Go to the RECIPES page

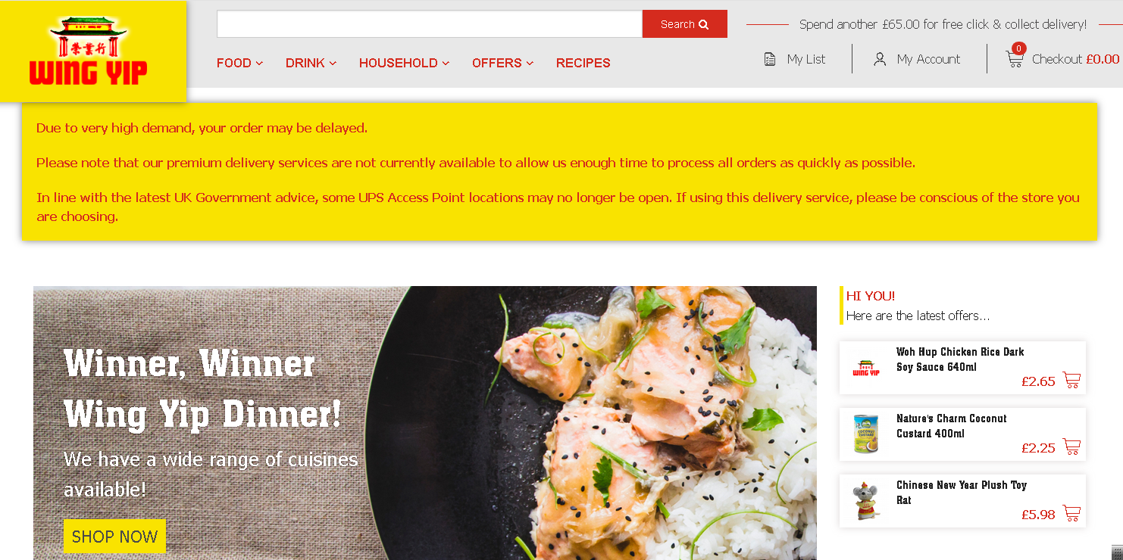click(583, 63)
